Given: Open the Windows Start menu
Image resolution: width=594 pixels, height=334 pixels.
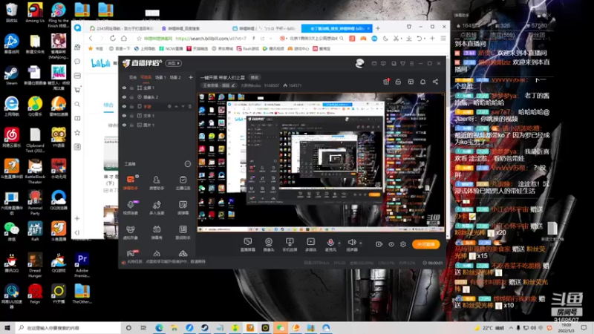Looking at the screenshot, I should coord(7,327).
